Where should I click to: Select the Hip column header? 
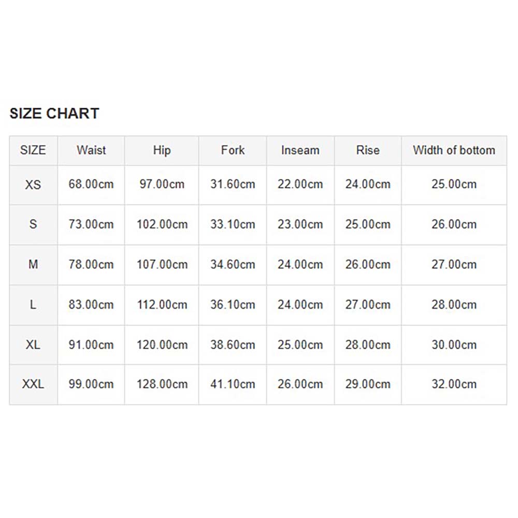(162, 150)
